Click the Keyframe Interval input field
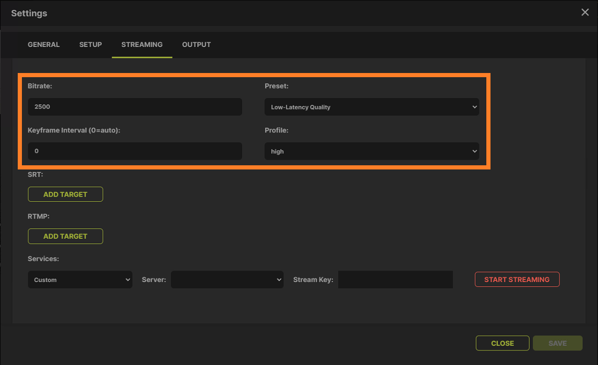Screen dimensions: 598x365 coord(135,151)
